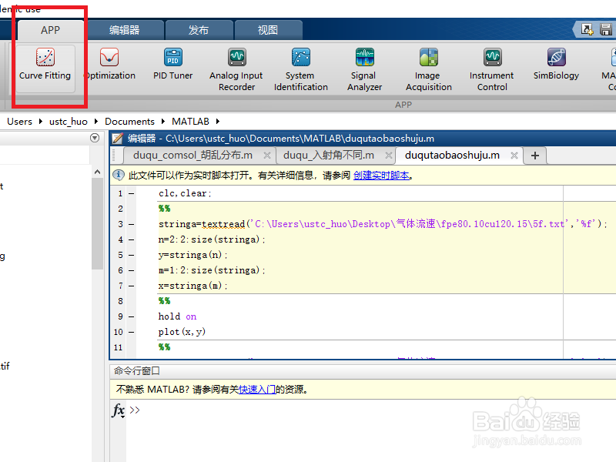Open the 快速入门 link
This screenshot has width=616, height=462.
pyautogui.click(x=257, y=390)
